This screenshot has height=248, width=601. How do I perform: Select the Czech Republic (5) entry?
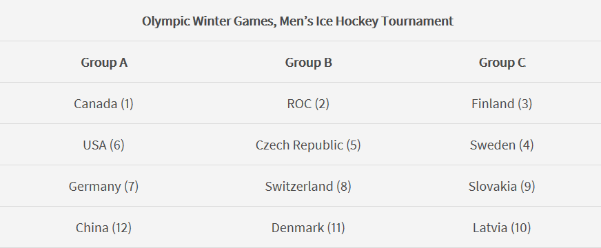308,145
